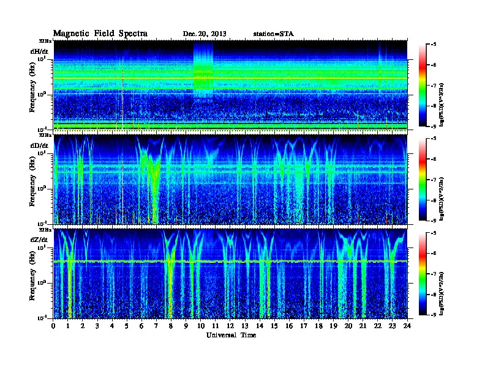Click the time axis tick label "22"

point(378,326)
